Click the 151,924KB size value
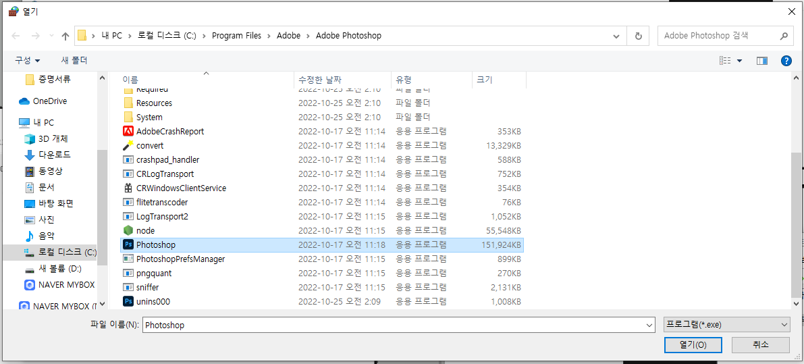 pos(501,245)
